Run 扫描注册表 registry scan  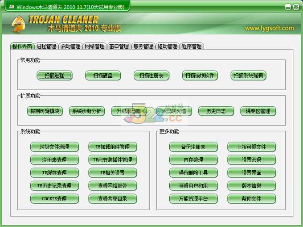coord(151,76)
